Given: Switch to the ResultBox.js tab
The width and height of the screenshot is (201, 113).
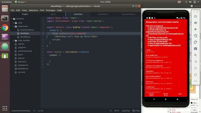Looking at the screenshot, I should (x=103, y=14).
